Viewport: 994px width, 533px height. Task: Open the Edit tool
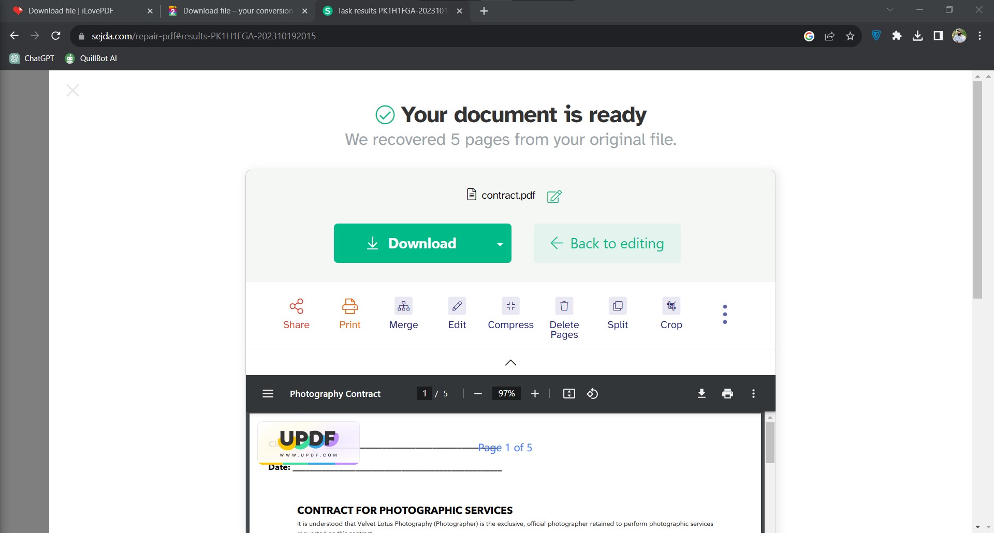[x=457, y=313]
